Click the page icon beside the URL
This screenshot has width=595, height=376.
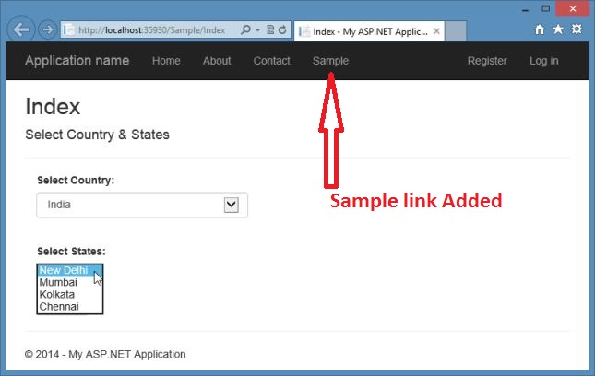69,29
